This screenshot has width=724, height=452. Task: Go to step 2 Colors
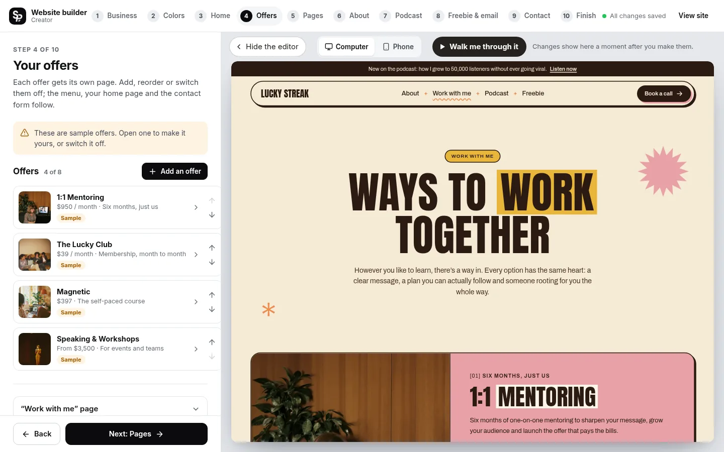(x=166, y=16)
